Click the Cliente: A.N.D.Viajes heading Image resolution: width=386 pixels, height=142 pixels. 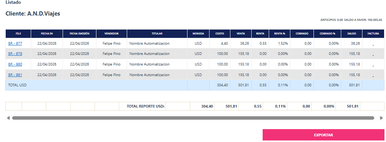(33, 14)
